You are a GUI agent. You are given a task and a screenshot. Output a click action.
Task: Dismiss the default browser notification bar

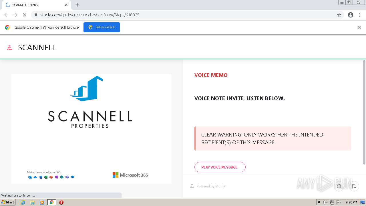point(359,27)
